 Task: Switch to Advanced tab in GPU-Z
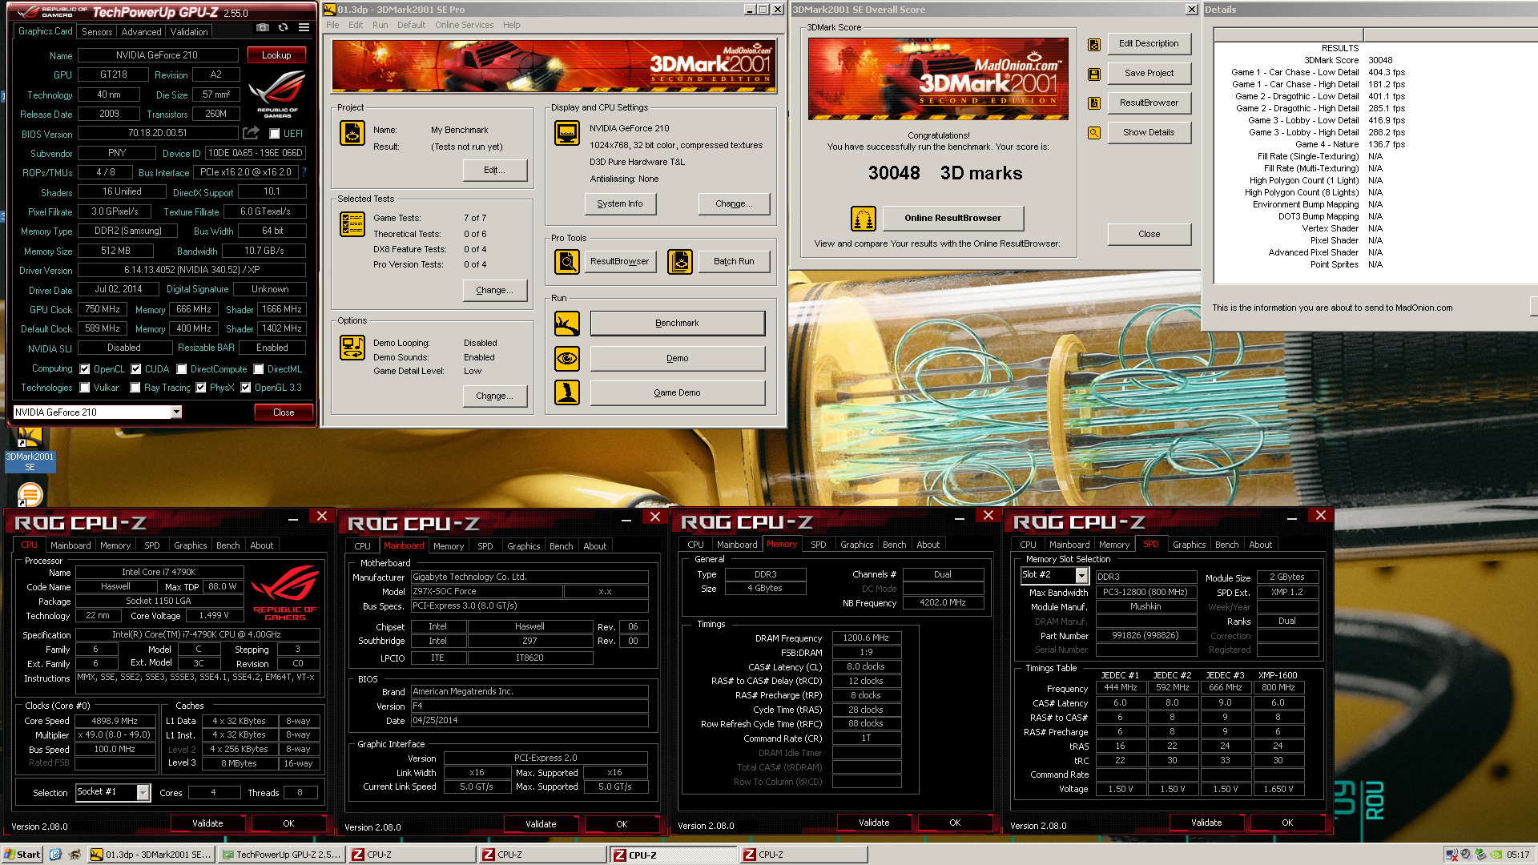coord(141,32)
